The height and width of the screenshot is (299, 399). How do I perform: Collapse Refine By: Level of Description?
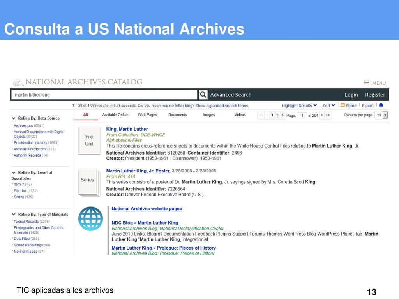coord(14,172)
